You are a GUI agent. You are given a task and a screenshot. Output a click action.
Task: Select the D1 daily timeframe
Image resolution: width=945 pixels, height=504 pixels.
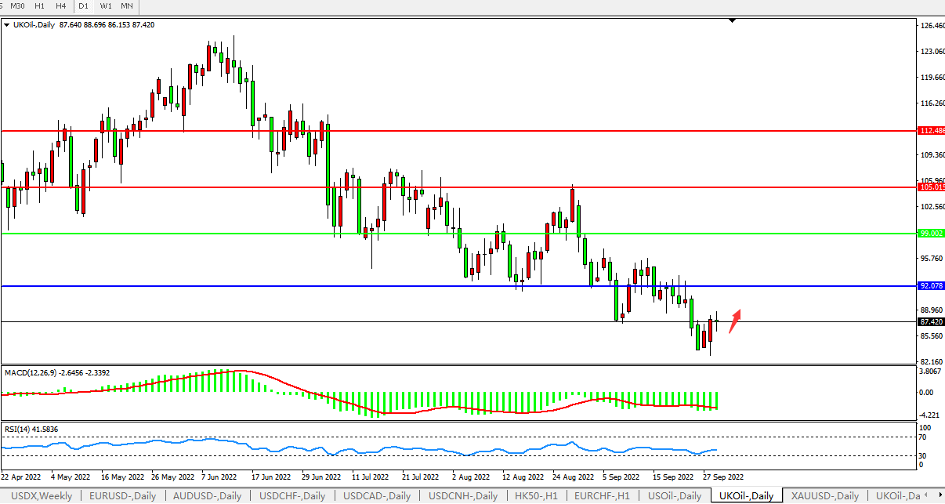(x=84, y=6)
